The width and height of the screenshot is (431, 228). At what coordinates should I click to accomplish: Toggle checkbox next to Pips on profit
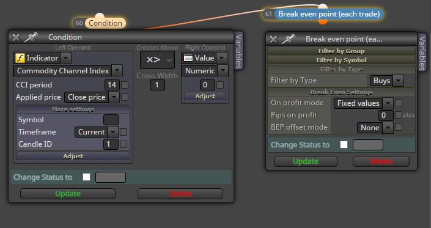pos(399,115)
